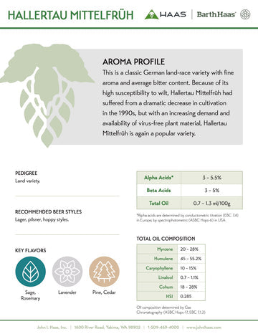Select the Beta Acids table row label
Image resolution: width=258 pixels, height=334 pixels.
(159, 191)
